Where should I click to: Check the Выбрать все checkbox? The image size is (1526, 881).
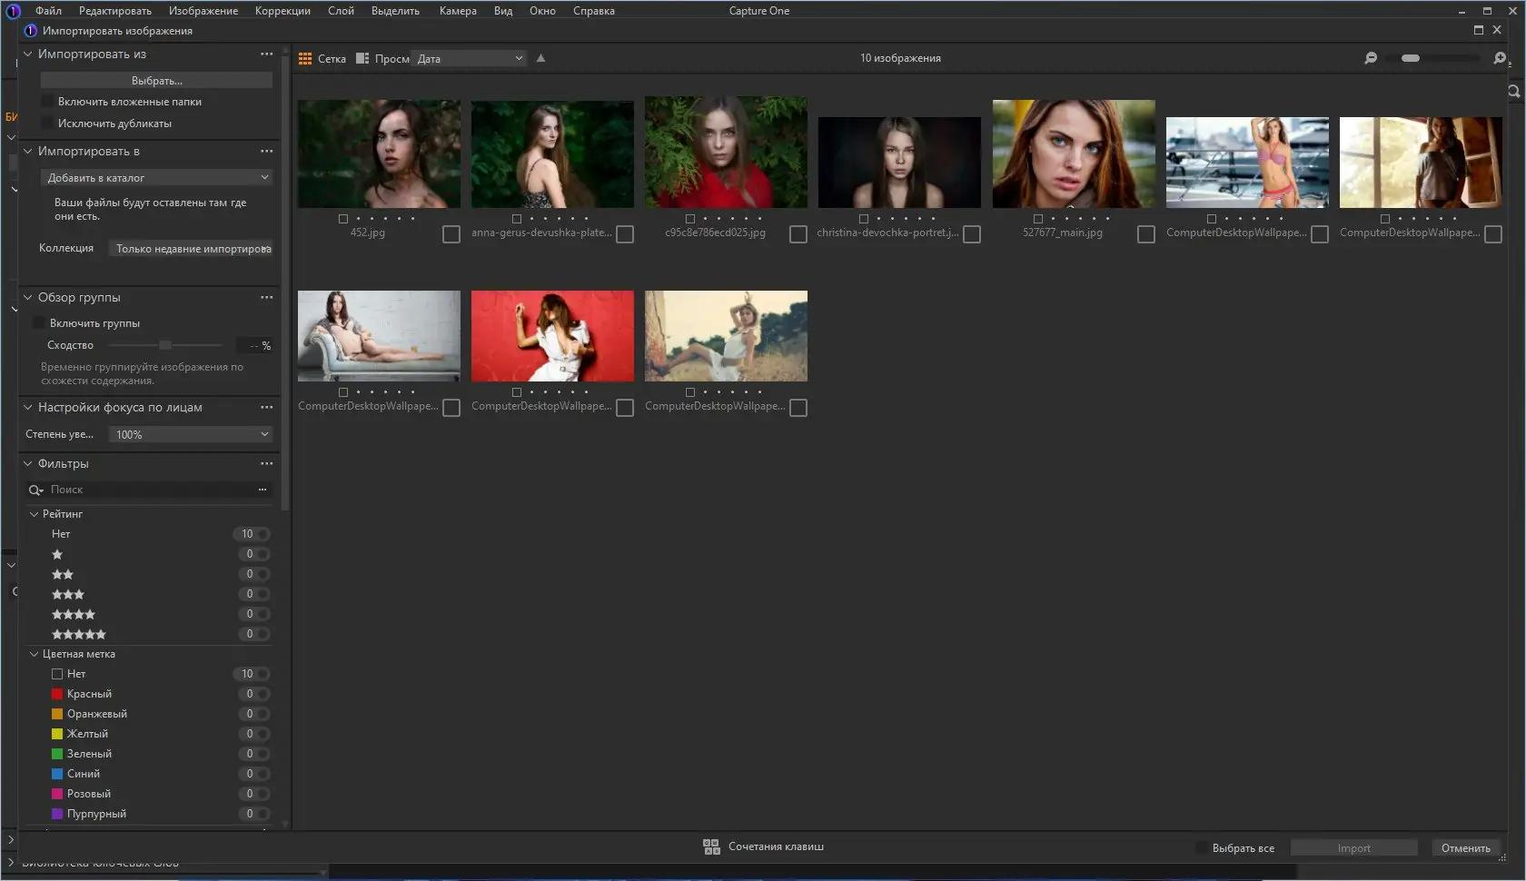click(1202, 848)
